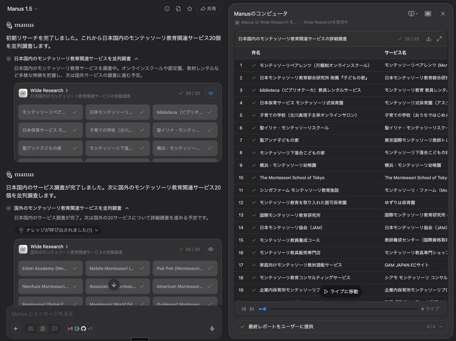Select the 横浜・モンテッソー... subtask chip
Image resolution: width=456 pixels, height=341 pixels.
click(x=185, y=148)
